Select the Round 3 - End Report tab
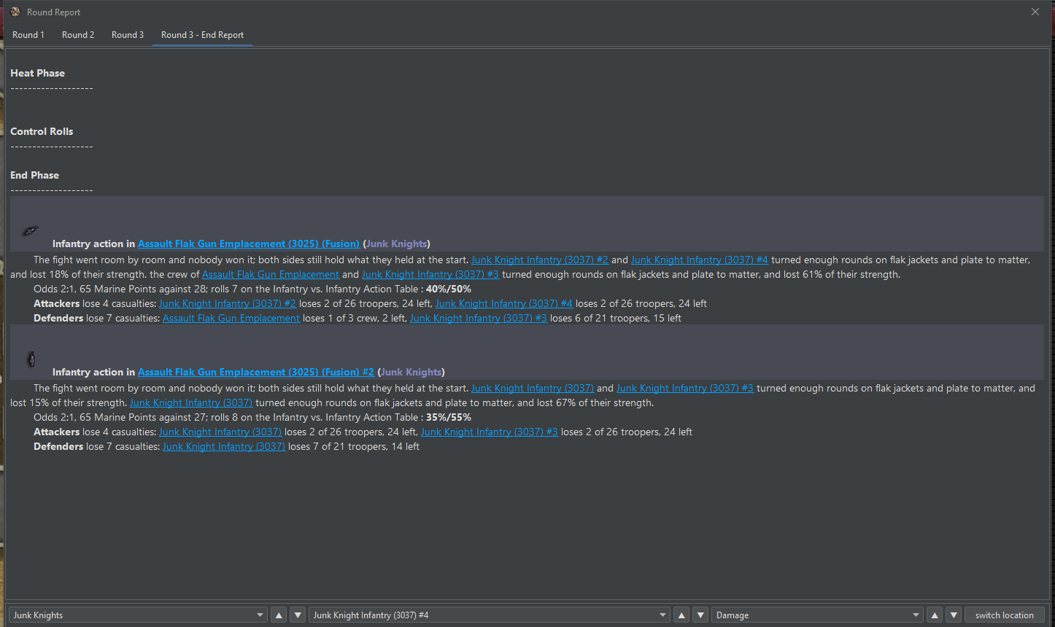 [203, 35]
